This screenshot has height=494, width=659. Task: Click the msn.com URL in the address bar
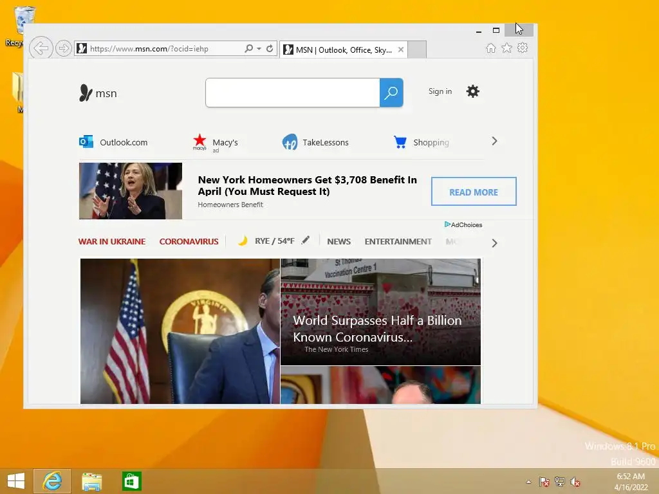point(149,49)
